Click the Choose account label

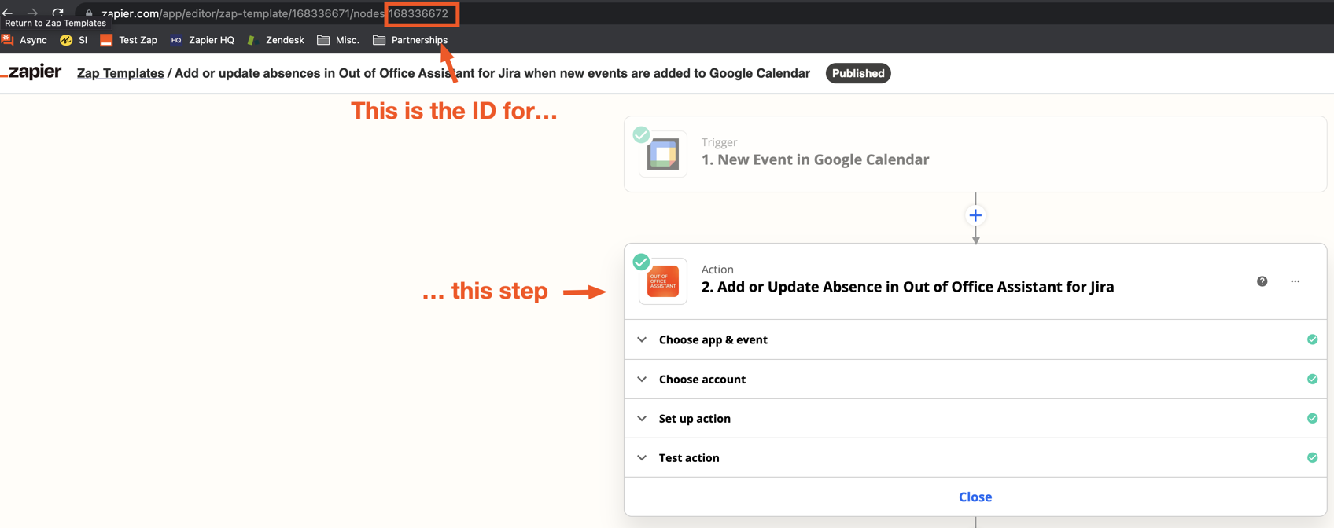(702, 379)
